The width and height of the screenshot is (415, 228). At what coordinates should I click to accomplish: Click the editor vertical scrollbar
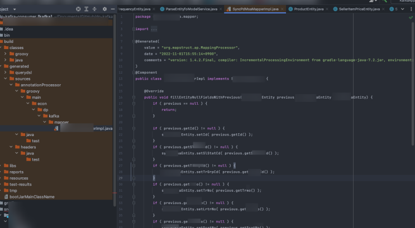(x=413, y=83)
